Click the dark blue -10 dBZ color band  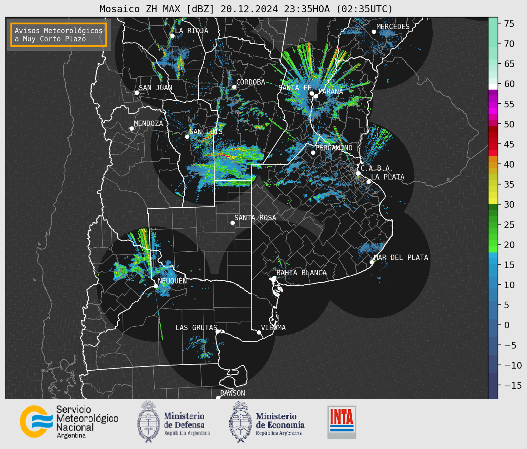point(493,365)
